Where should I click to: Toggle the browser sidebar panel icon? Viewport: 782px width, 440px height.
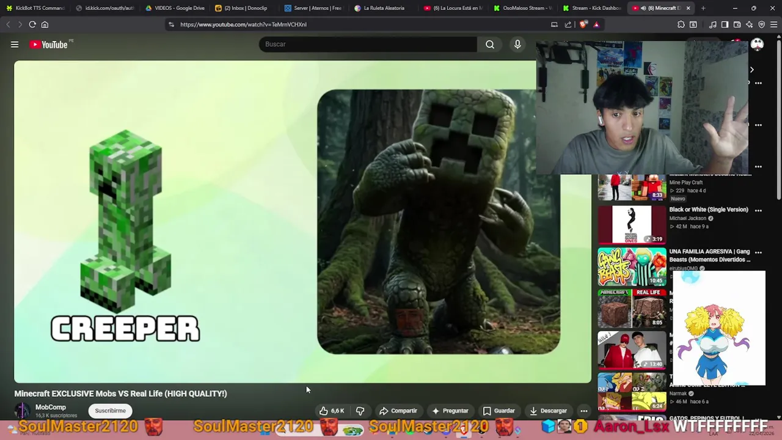pyautogui.click(x=725, y=24)
